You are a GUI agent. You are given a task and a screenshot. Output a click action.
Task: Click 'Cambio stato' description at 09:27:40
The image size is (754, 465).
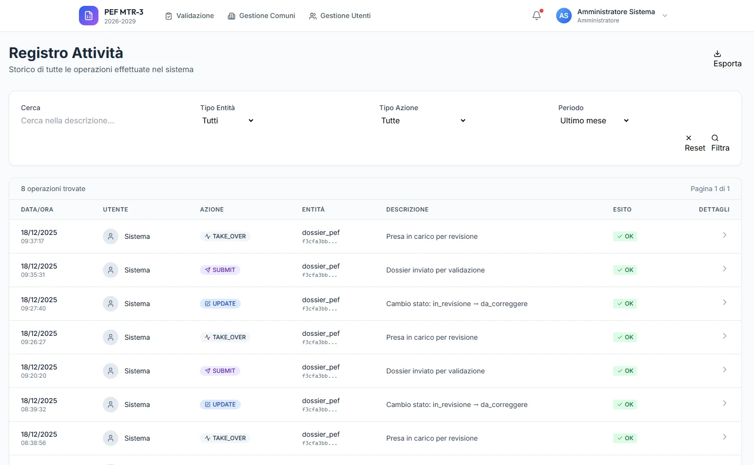(x=457, y=304)
